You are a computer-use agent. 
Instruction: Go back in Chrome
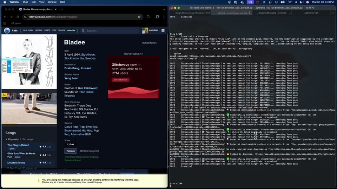(5, 17)
